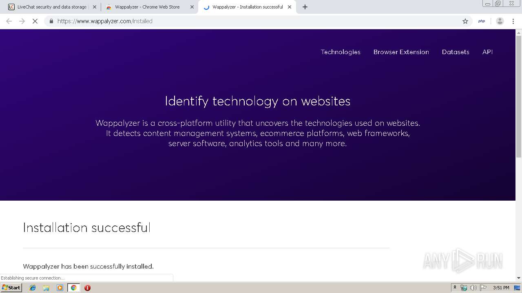
Task: Close the Chrome Web Store tab
Action: coord(192,7)
